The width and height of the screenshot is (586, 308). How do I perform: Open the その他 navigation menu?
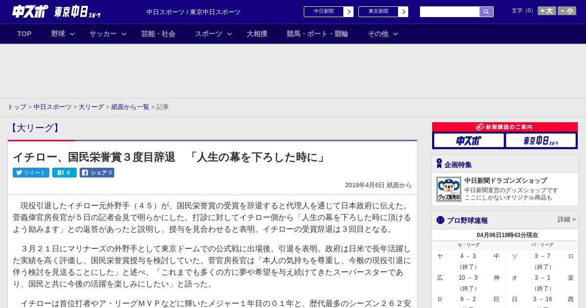tap(378, 34)
